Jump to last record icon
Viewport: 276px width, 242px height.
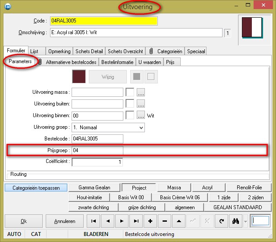(136, 221)
